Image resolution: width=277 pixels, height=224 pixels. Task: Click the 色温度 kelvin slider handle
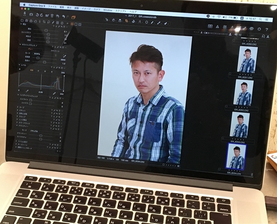click(x=38, y=58)
